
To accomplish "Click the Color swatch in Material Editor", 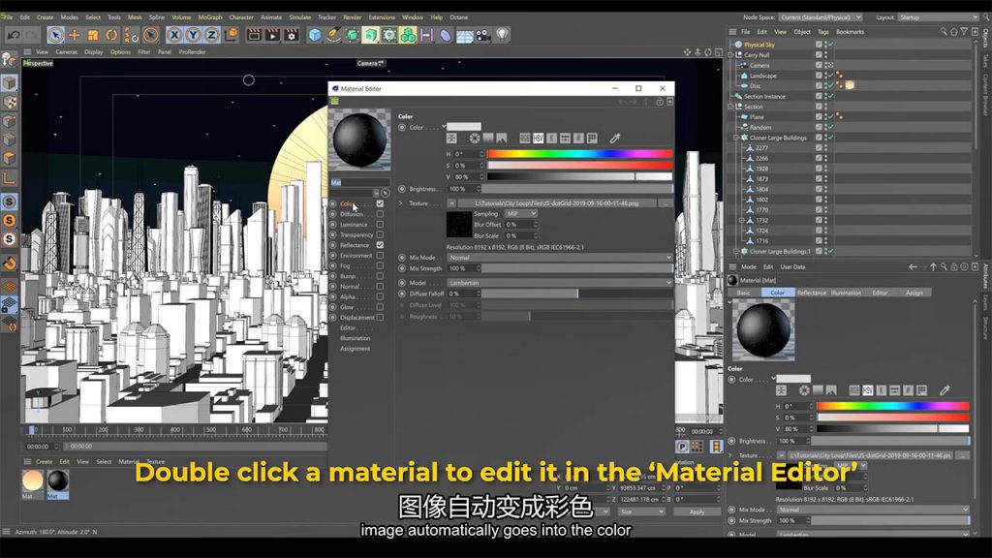I will [464, 127].
